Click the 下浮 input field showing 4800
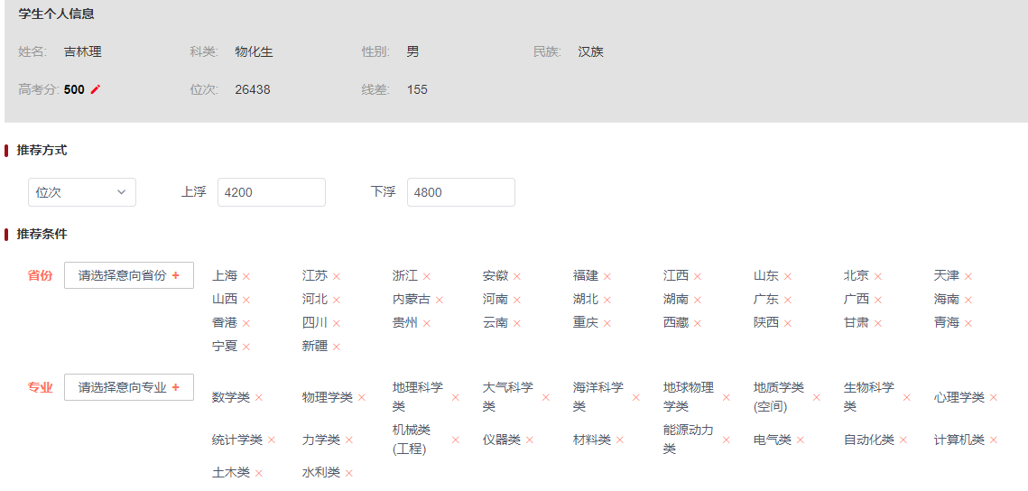Viewport: 1028px width, 491px height. [460, 192]
